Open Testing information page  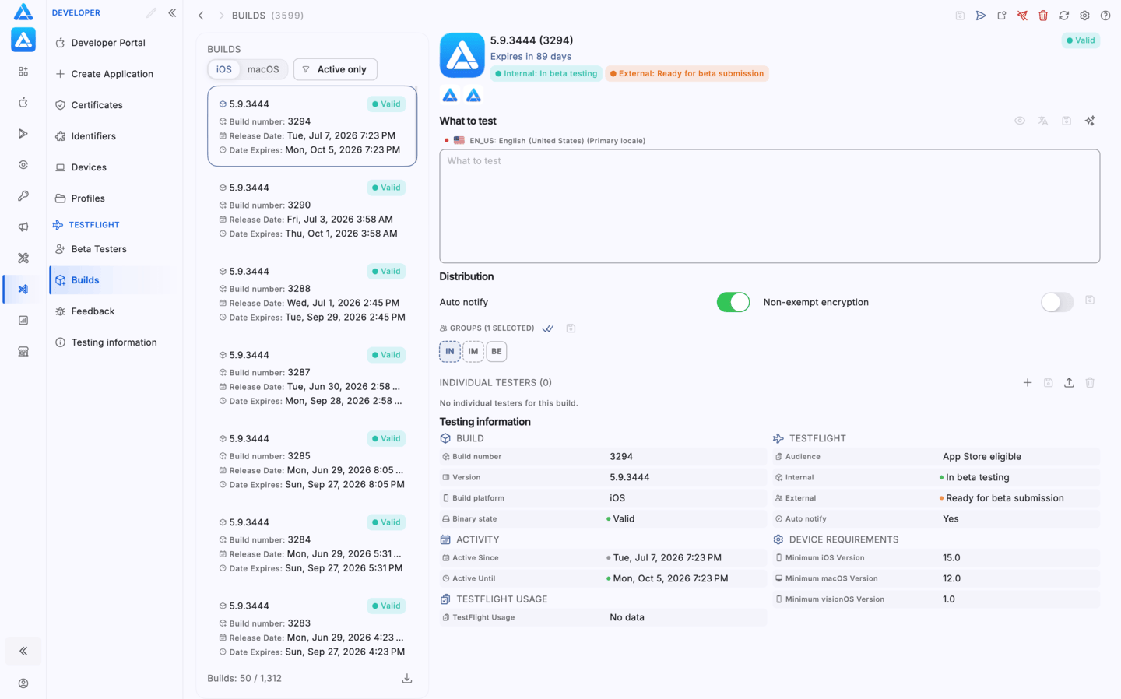pyautogui.click(x=113, y=342)
